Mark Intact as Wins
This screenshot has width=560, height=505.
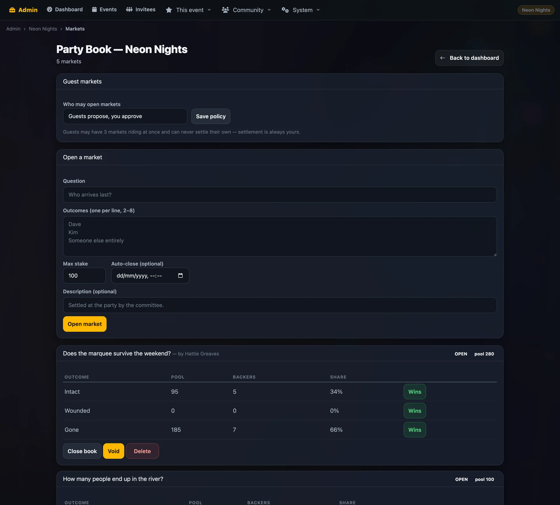415,392
